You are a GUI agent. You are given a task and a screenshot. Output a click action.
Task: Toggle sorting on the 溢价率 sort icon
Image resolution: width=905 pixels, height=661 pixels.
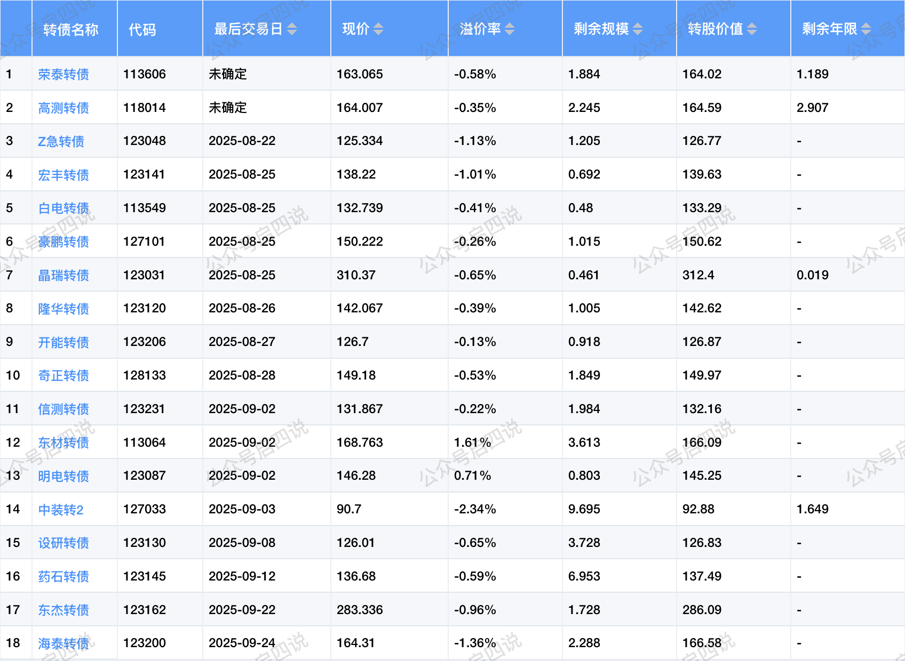coord(510,29)
